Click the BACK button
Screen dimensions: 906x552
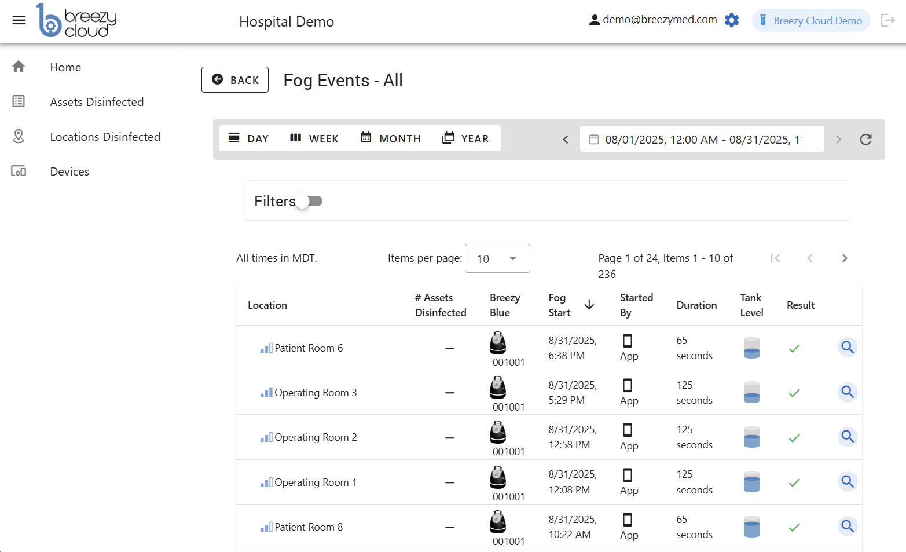pyautogui.click(x=235, y=80)
